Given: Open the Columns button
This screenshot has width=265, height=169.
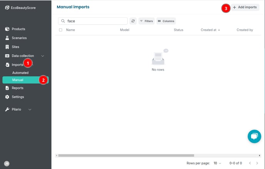Looking at the screenshot, I should click(x=166, y=21).
